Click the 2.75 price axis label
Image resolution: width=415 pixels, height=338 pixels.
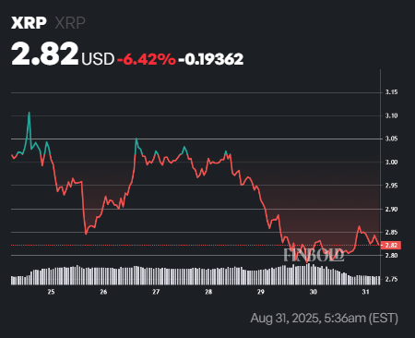(392, 279)
